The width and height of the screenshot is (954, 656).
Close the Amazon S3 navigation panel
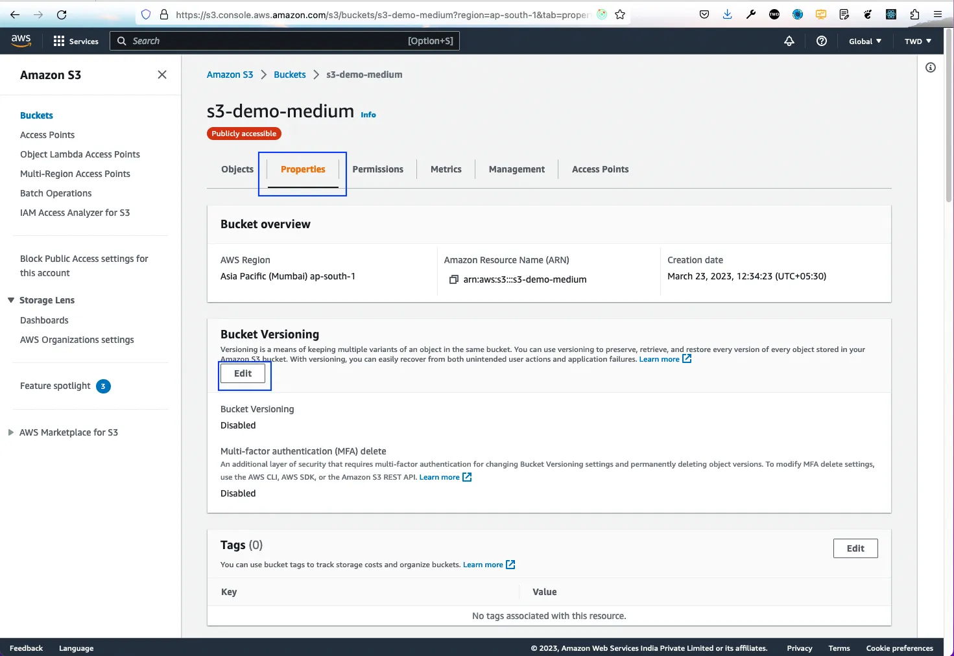click(162, 75)
